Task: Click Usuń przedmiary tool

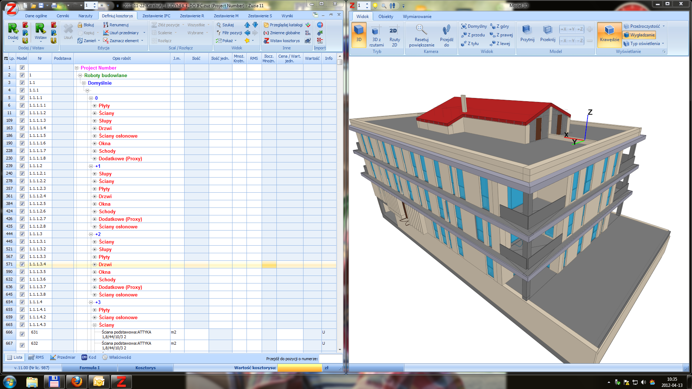Action: (121, 33)
